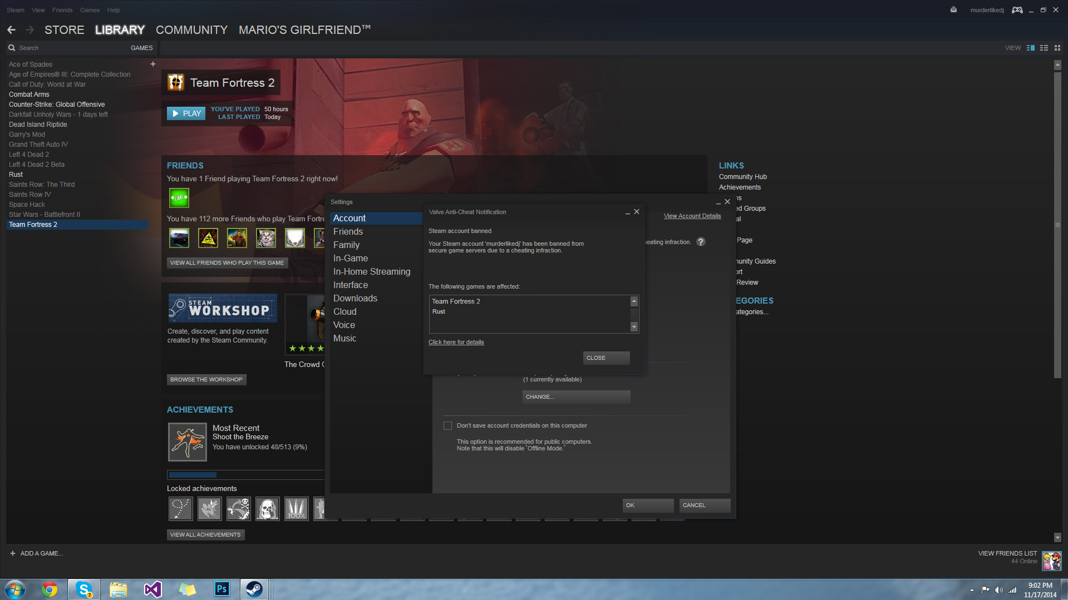Open the murderlikedj account menu

click(x=987, y=10)
